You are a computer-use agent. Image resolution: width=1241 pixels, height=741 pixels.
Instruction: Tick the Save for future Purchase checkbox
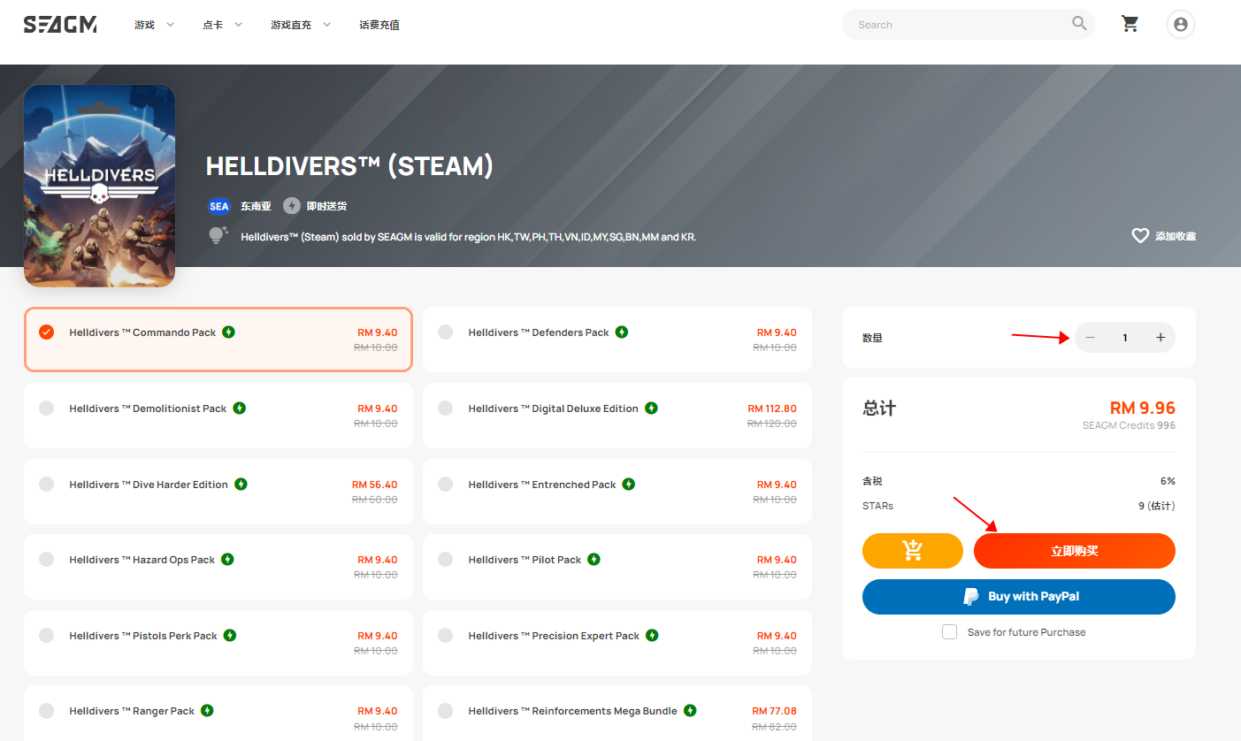tap(950, 632)
